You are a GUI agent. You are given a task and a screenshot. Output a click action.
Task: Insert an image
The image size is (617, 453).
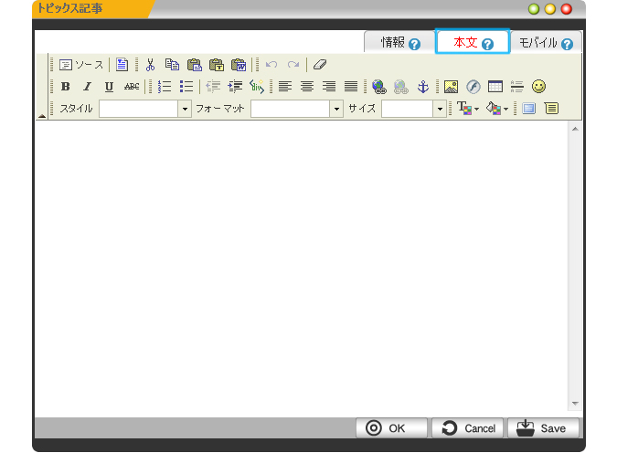(451, 87)
